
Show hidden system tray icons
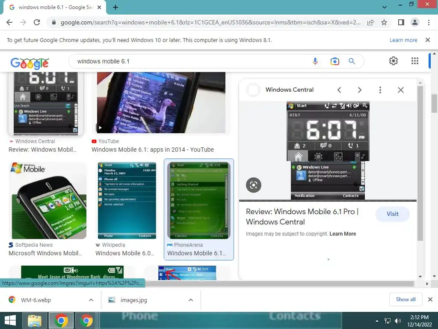pos(377,321)
